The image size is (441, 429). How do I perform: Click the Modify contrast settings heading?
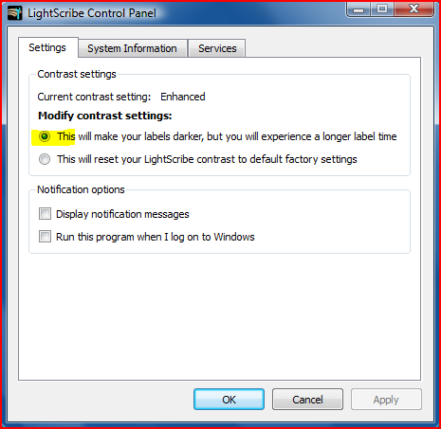coord(105,116)
